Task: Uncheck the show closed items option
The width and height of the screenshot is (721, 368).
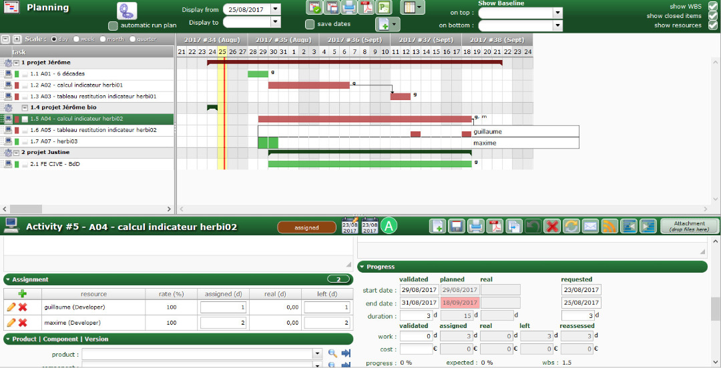Action: (712, 16)
